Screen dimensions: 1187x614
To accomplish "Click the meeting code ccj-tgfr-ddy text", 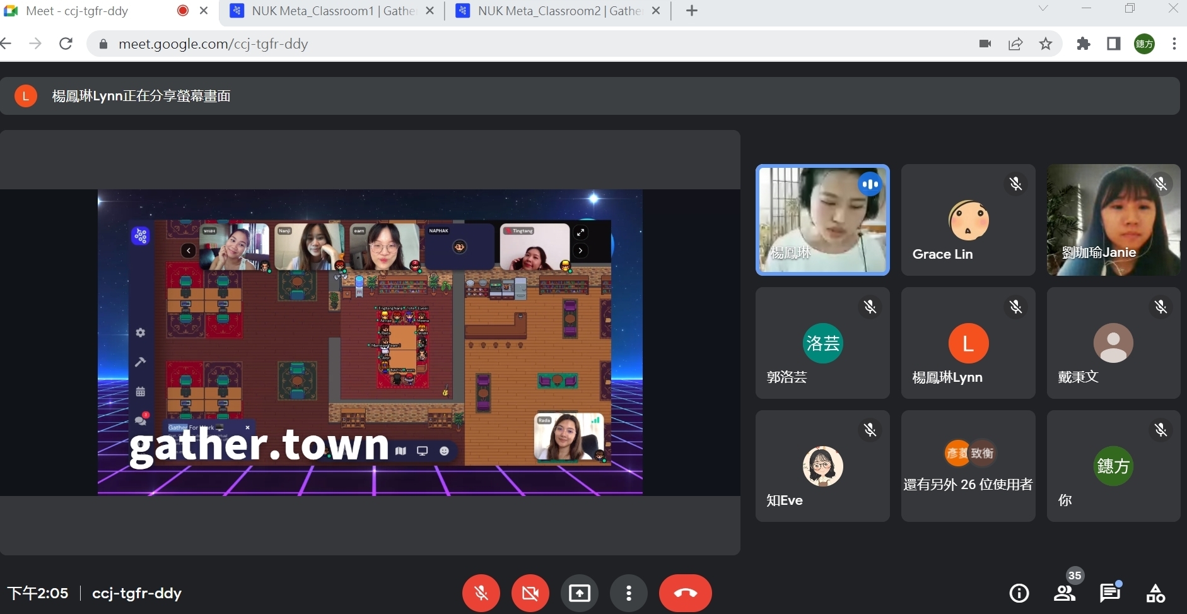I will point(137,593).
